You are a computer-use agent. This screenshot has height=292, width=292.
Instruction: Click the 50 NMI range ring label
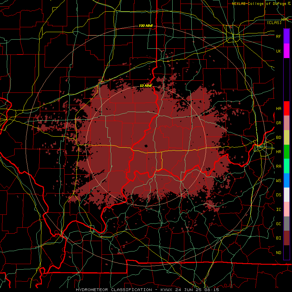pos(146,86)
